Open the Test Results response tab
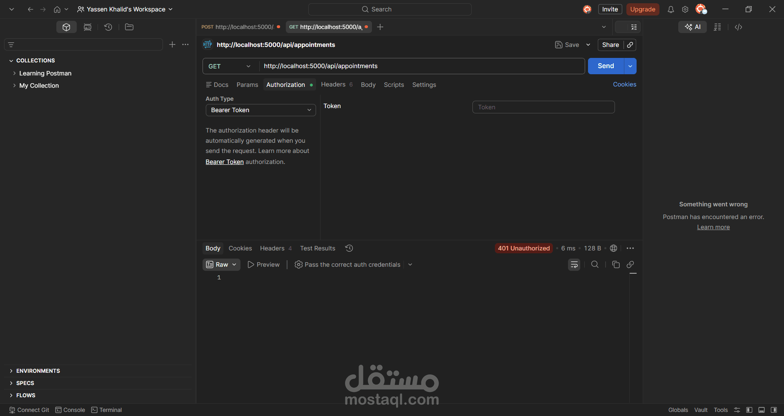 point(318,248)
